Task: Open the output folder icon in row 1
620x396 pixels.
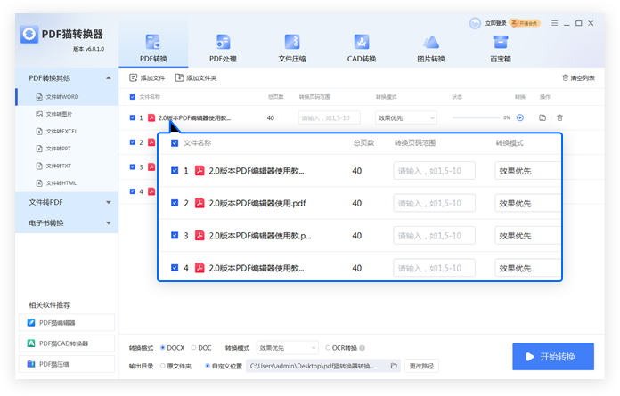Action: (542, 117)
